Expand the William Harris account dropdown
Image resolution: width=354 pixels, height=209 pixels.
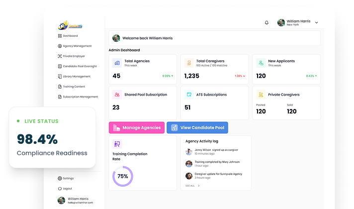(317, 22)
